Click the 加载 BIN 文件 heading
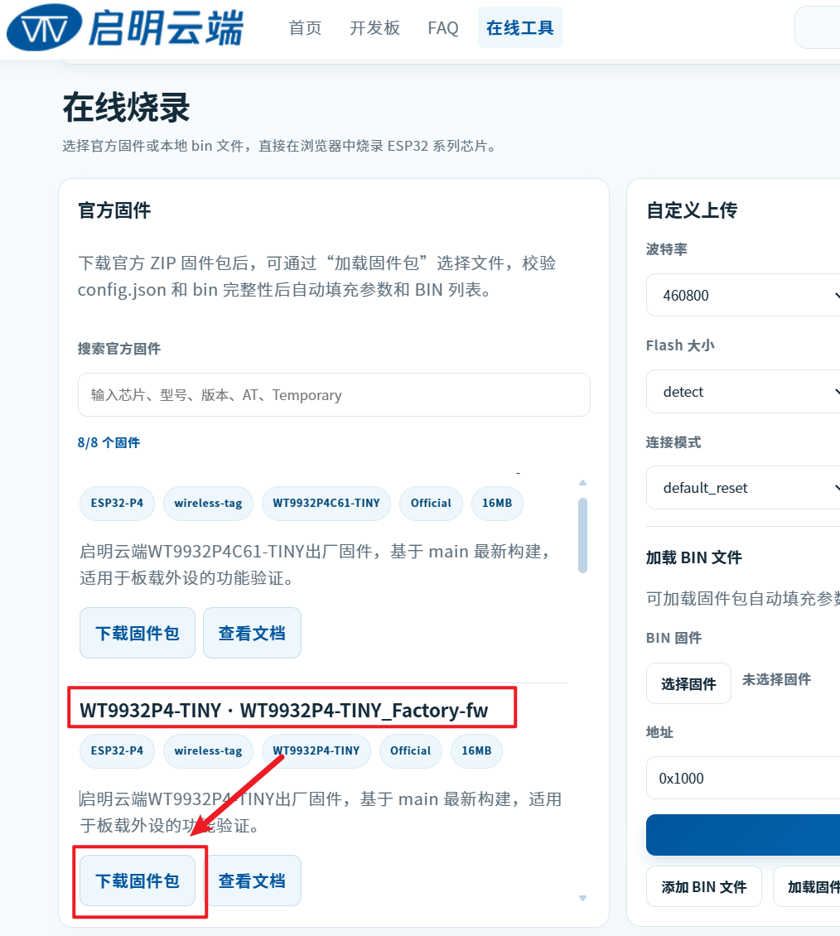 (x=693, y=557)
